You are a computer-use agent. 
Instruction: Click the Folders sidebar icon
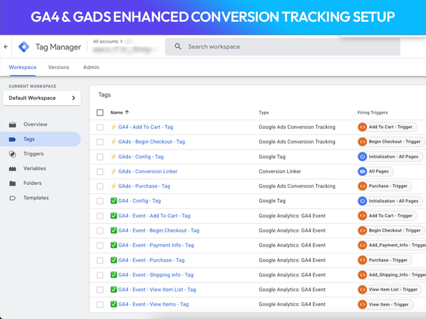click(12, 183)
